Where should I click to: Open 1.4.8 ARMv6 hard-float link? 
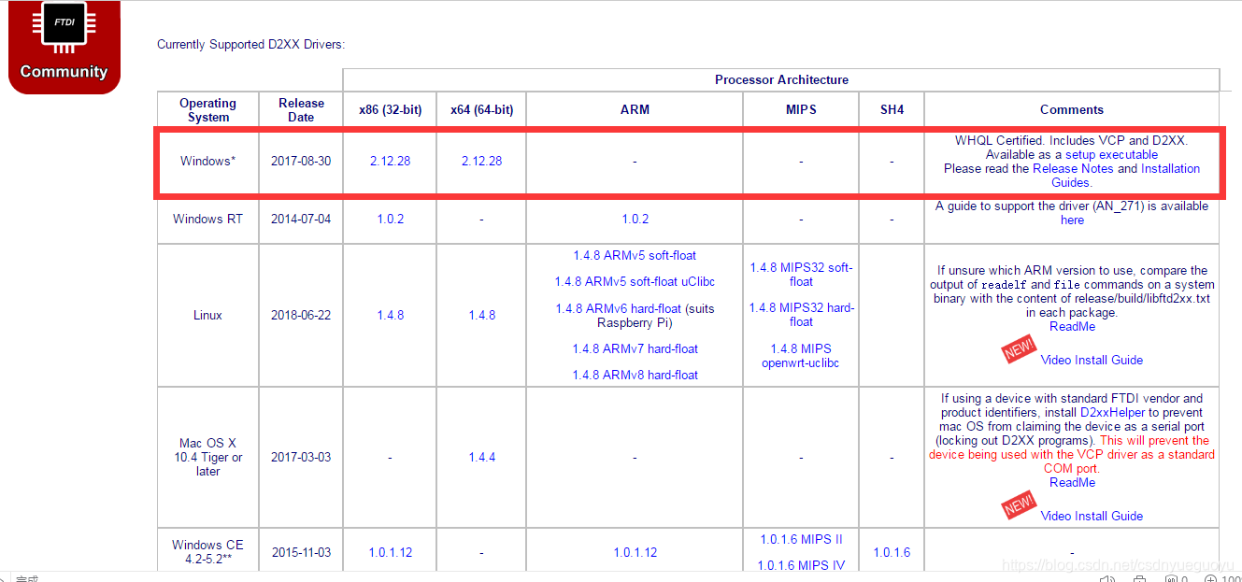click(x=618, y=308)
